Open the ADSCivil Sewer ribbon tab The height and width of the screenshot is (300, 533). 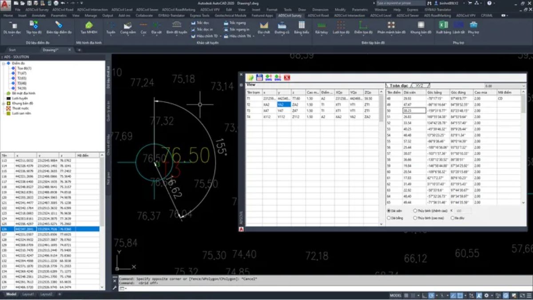point(408,15)
